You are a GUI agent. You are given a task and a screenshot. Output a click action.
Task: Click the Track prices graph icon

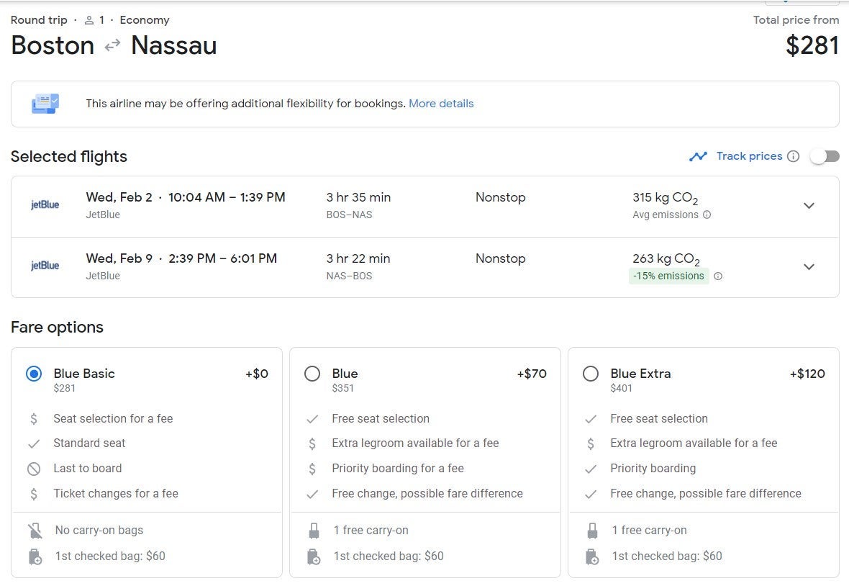tap(698, 156)
